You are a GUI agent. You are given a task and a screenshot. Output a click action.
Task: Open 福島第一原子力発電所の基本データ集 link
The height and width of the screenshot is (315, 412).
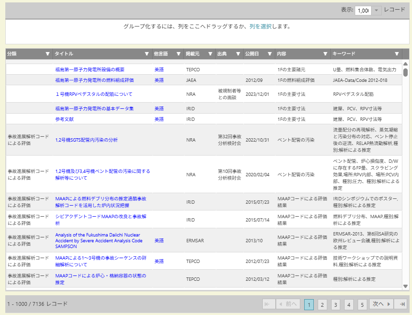[x=95, y=108]
